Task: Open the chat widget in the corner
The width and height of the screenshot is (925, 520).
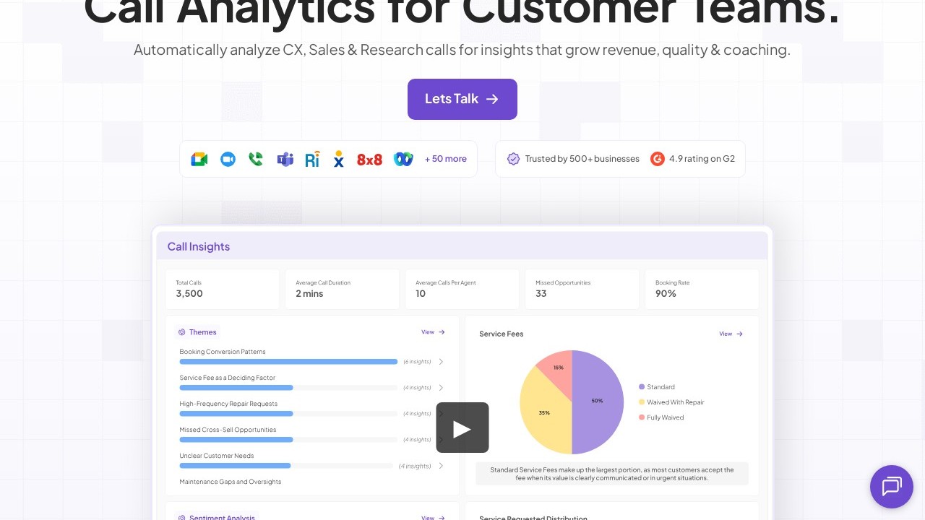Action: (x=892, y=487)
